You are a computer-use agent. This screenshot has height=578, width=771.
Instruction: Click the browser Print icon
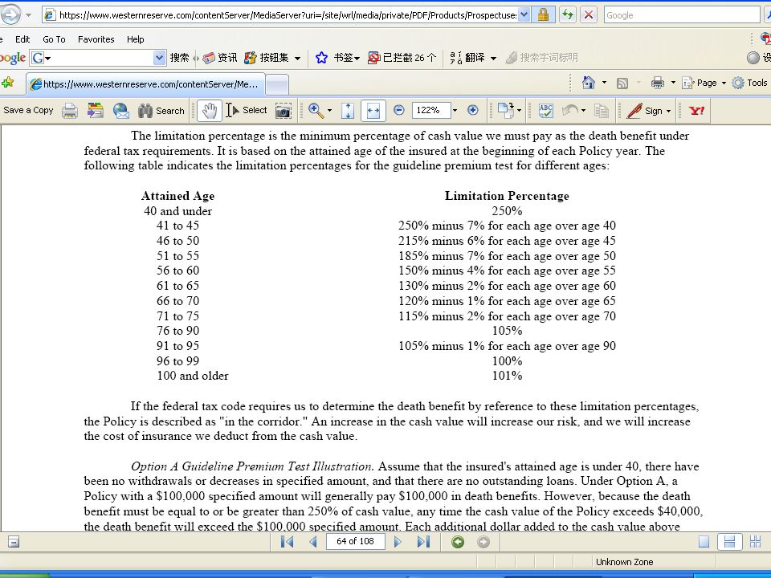click(x=658, y=83)
